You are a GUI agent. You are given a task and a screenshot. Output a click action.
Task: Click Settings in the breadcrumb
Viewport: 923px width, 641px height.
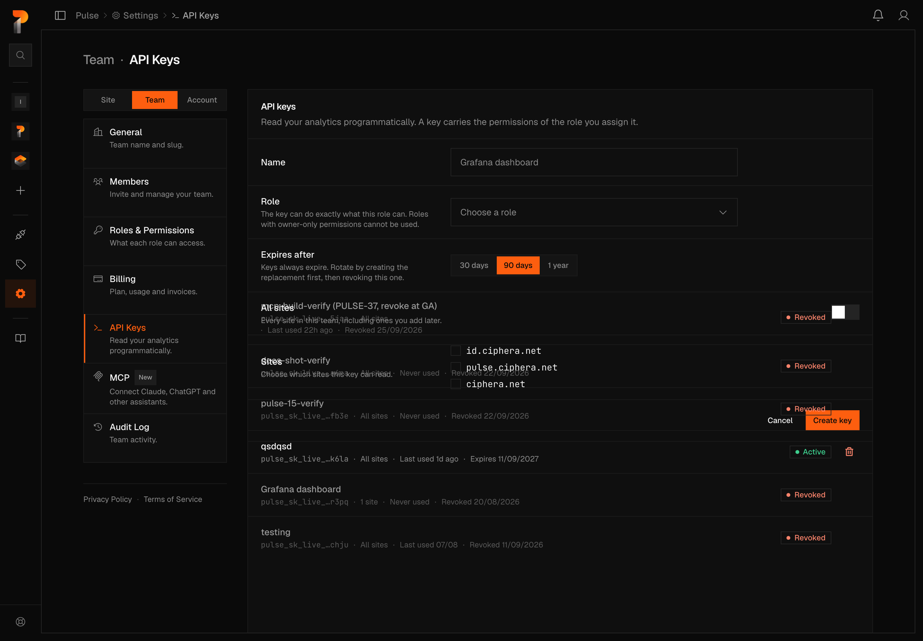point(135,15)
